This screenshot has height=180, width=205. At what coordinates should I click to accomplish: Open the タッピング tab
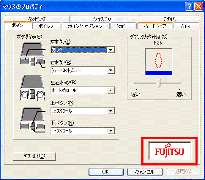tap(37, 19)
